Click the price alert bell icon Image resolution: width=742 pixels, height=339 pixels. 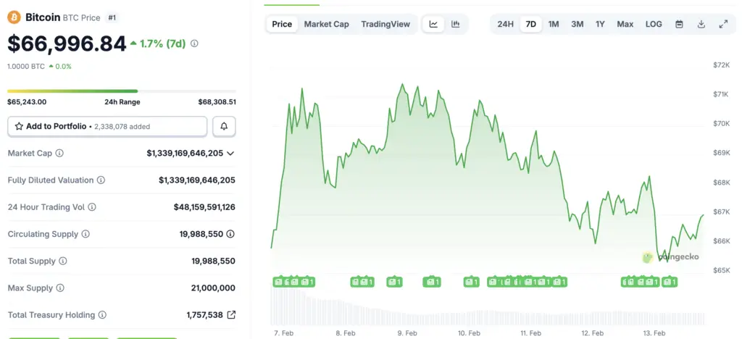pyautogui.click(x=224, y=126)
